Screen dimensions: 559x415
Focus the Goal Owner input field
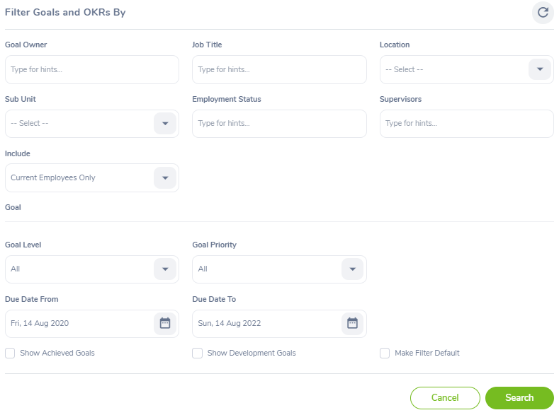coord(91,70)
